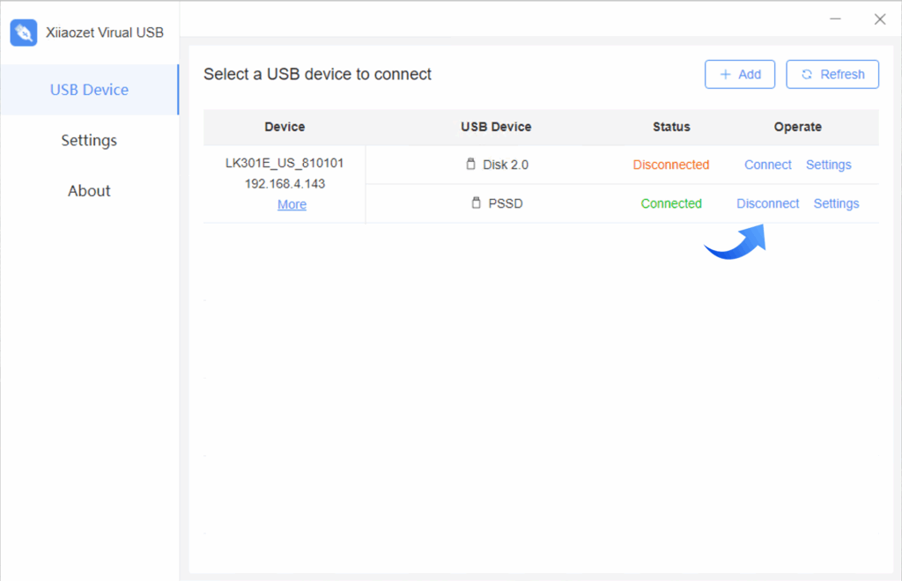Click the IP address 192.168.4.143

coord(285,184)
